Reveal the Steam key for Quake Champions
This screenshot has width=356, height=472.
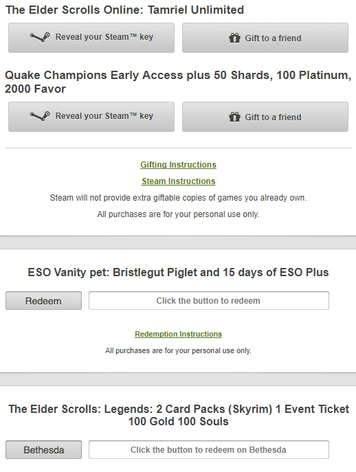pos(91,117)
